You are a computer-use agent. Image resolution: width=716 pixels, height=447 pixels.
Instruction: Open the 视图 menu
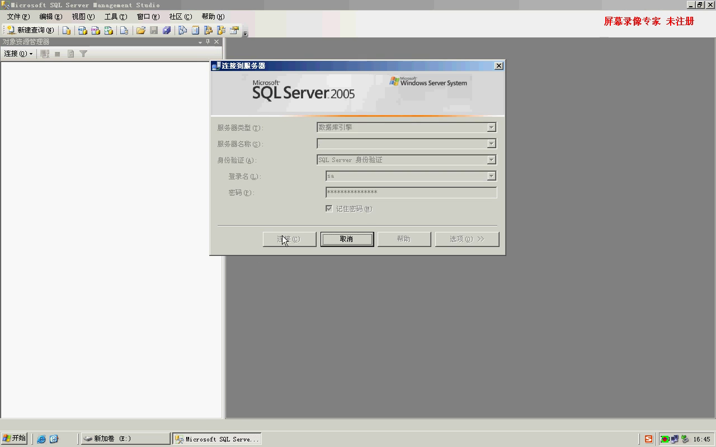83,17
